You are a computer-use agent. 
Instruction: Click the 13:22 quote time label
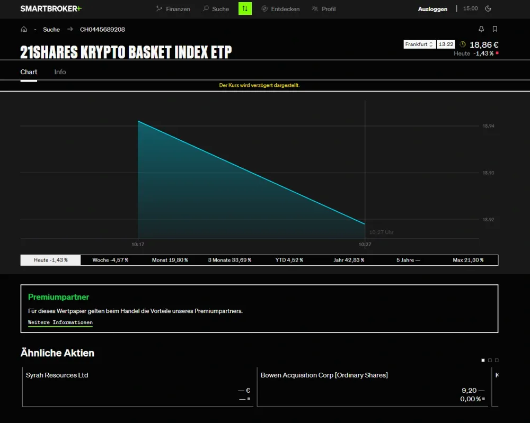pos(446,44)
